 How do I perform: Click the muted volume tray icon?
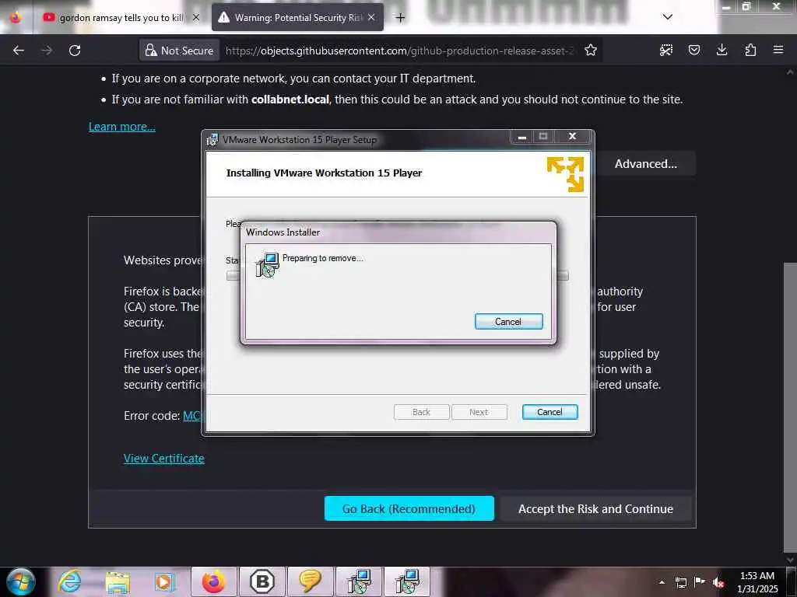click(x=718, y=582)
